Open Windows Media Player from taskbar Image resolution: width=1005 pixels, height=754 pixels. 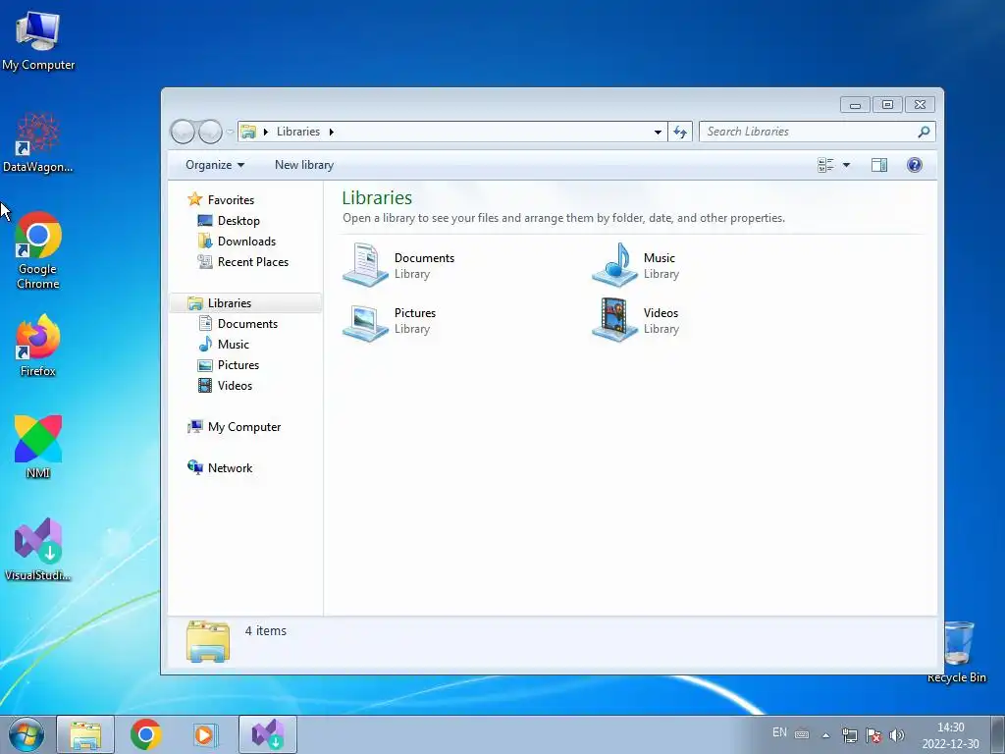(x=206, y=734)
